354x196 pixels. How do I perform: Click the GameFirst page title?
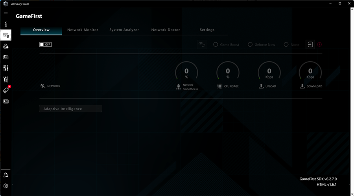pos(29,16)
